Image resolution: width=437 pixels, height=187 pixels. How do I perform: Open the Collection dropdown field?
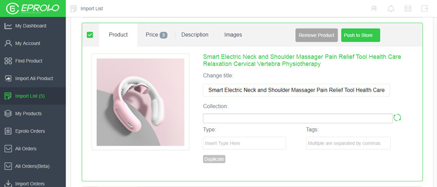point(297,119)
